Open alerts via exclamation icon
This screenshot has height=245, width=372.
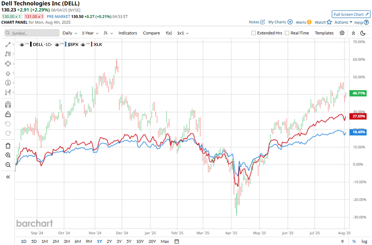pyautogui.click(x=309, y=22)
